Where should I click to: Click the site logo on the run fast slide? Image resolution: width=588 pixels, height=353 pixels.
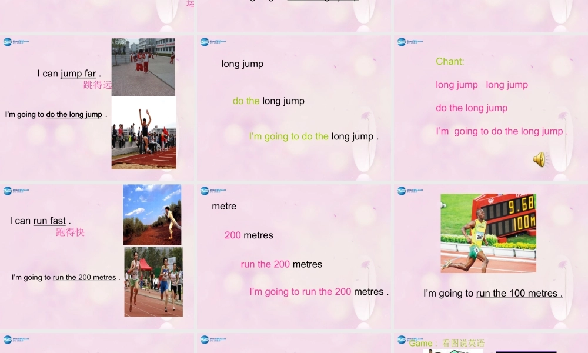click(x=16, y=191)
